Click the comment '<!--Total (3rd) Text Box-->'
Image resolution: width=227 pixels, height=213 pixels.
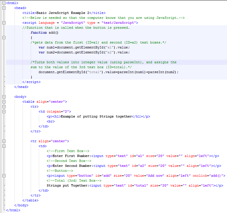(74, 180)
